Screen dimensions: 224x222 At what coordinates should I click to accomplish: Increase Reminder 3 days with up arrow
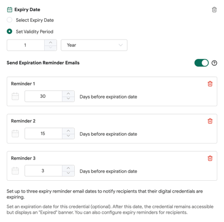(x=68, y=168)
